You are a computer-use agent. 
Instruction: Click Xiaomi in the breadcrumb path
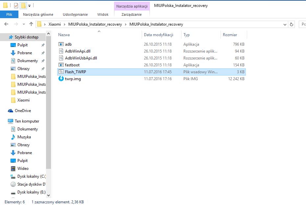click(x=55, y=24)
